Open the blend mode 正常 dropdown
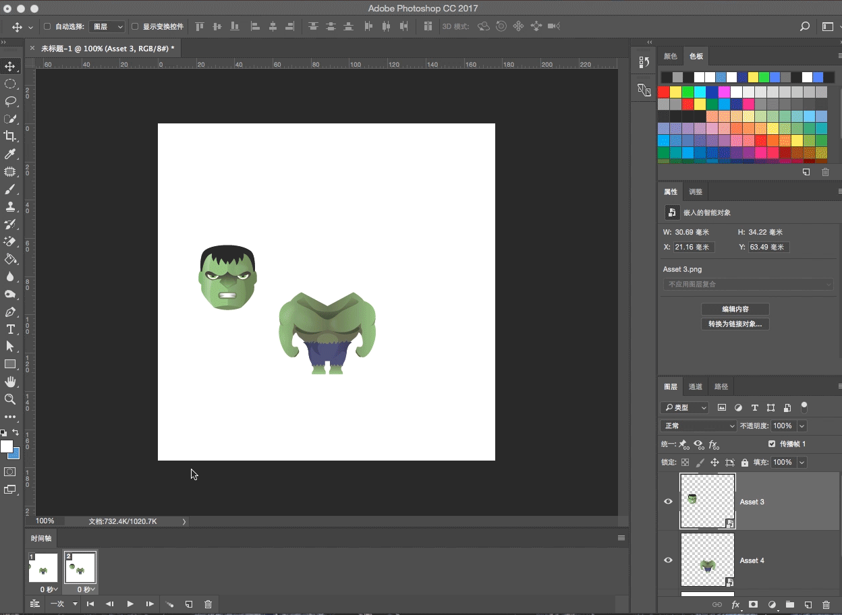The width and height of the screenshot is (842, 615). pos(698,426)
